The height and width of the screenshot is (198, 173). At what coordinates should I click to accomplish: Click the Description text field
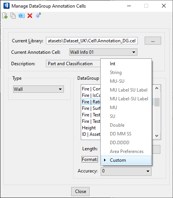(x=73, y=64)
